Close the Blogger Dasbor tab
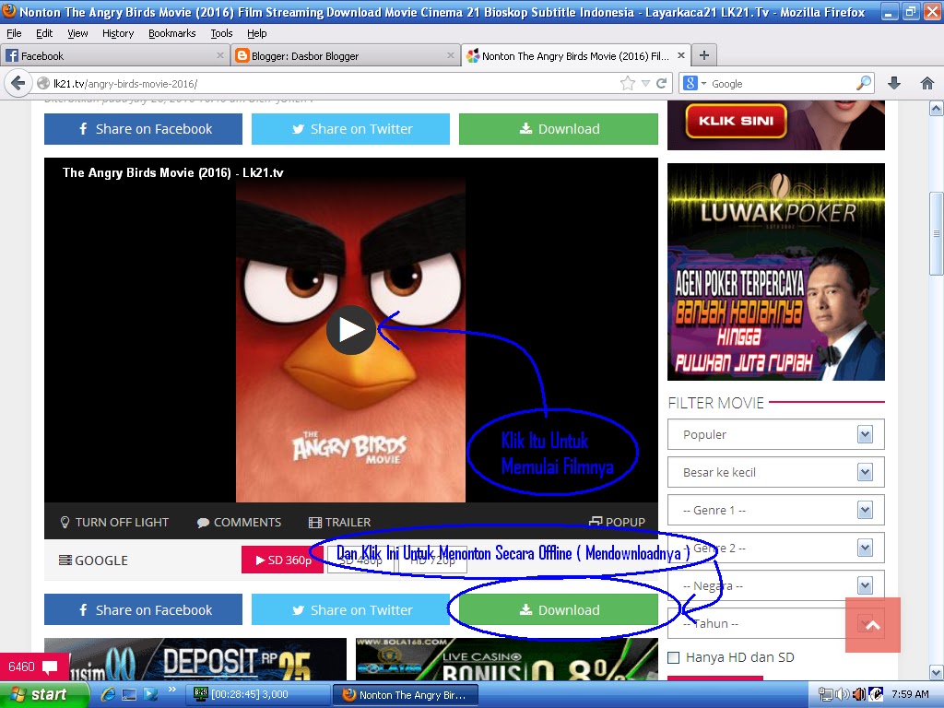The image size is (944, 708). click(x=450, y=55)
